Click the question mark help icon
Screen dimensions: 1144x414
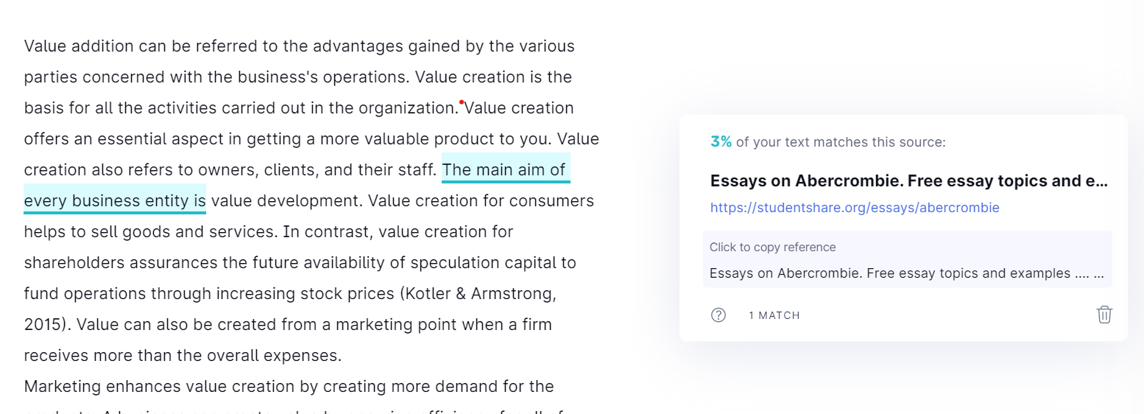pyautogui.click(x=718, y=315)
